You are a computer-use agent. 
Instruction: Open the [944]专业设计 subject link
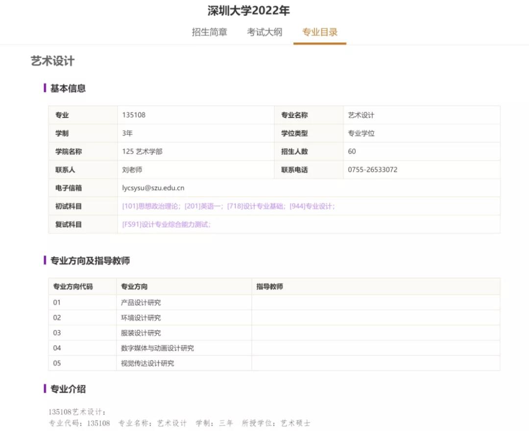pyautogui.click(x=312, y=206)
